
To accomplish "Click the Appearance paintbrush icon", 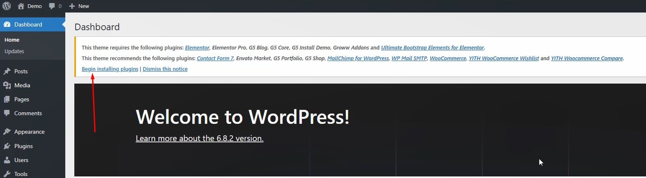I will pyautogui.click(x=7, y=132).
